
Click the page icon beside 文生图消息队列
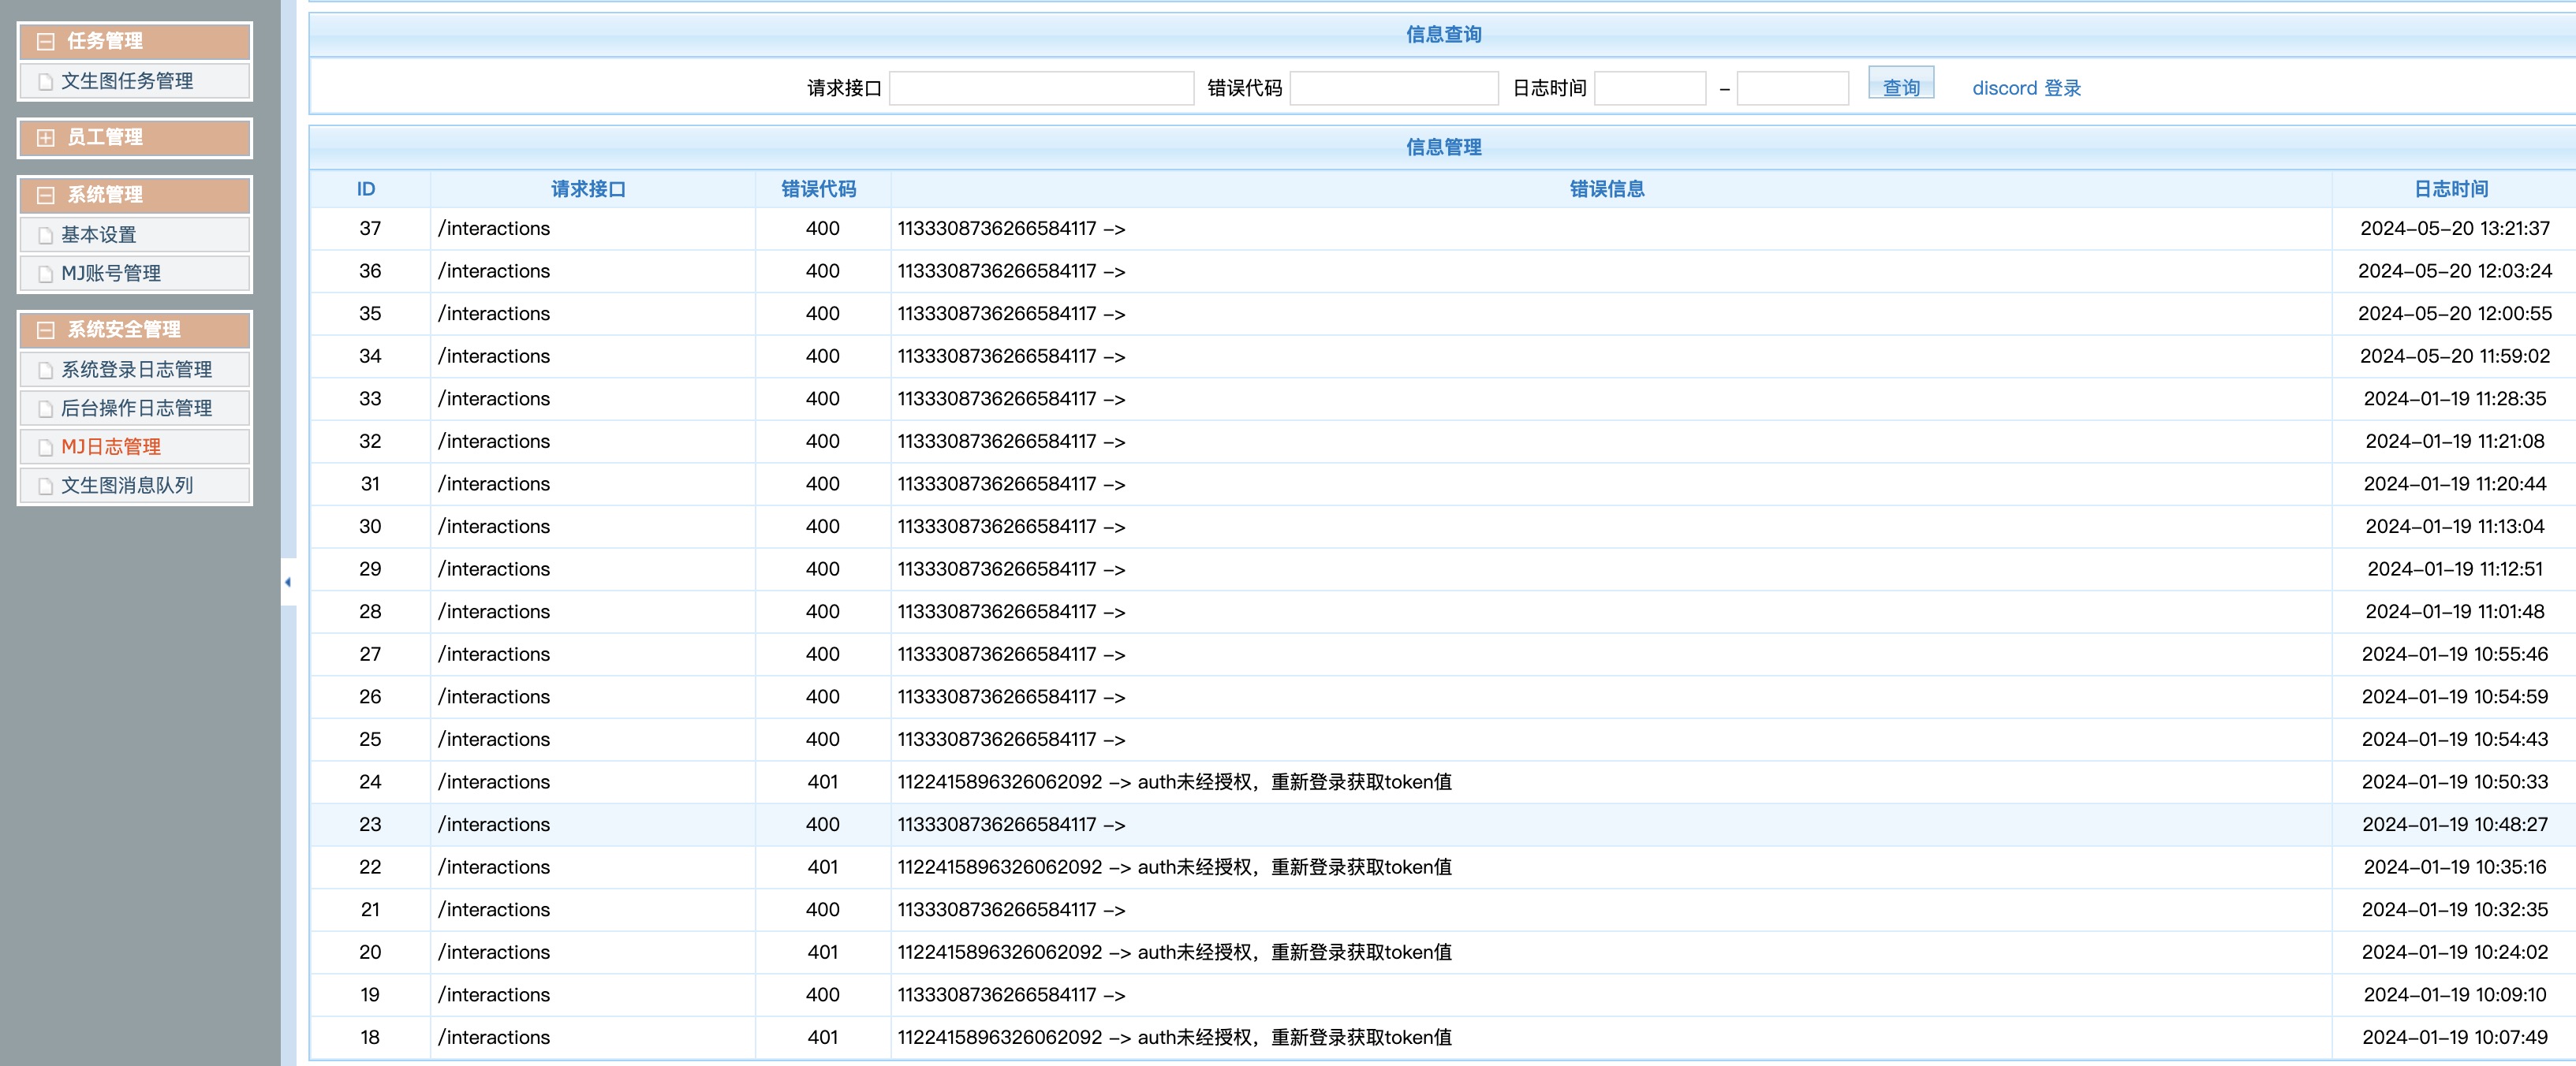45,486
